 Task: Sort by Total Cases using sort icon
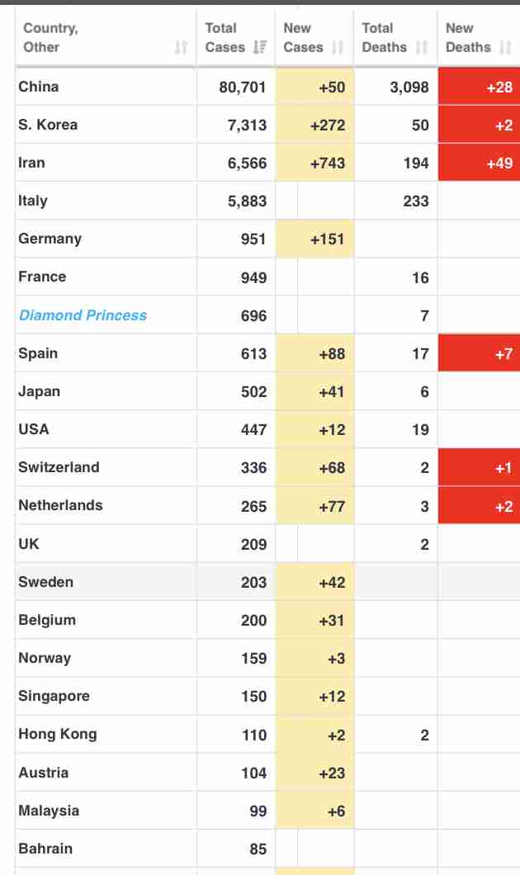click(x=260, y=48)
